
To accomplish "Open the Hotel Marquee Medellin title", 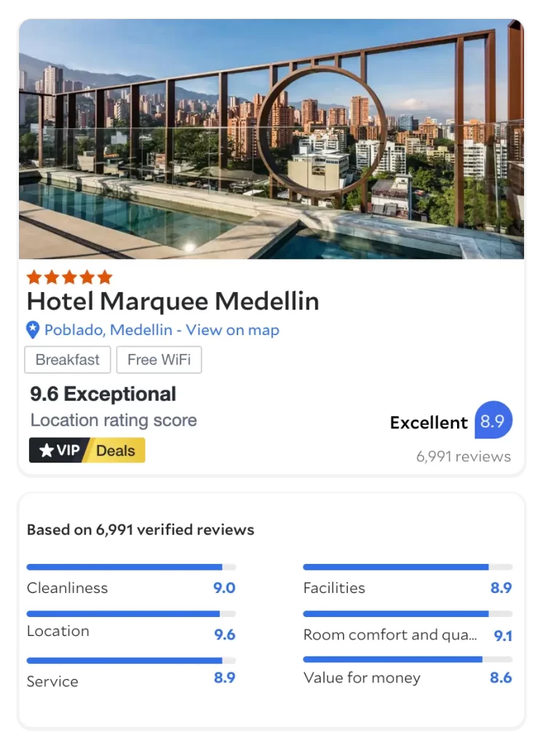I will coord(173,302).
